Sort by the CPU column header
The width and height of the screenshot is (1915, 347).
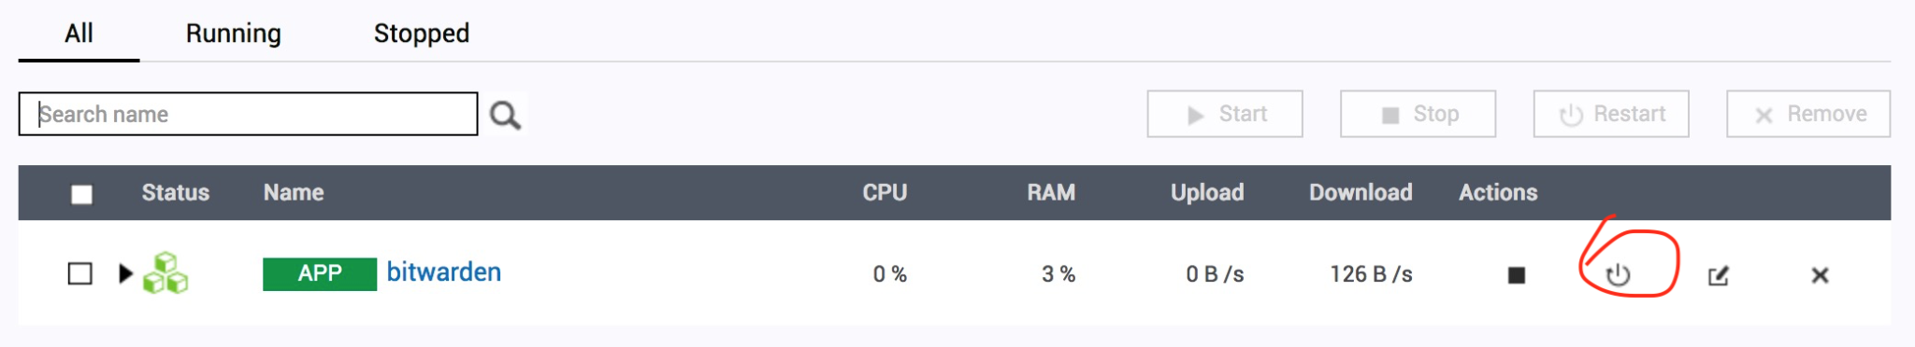(885, 192)
